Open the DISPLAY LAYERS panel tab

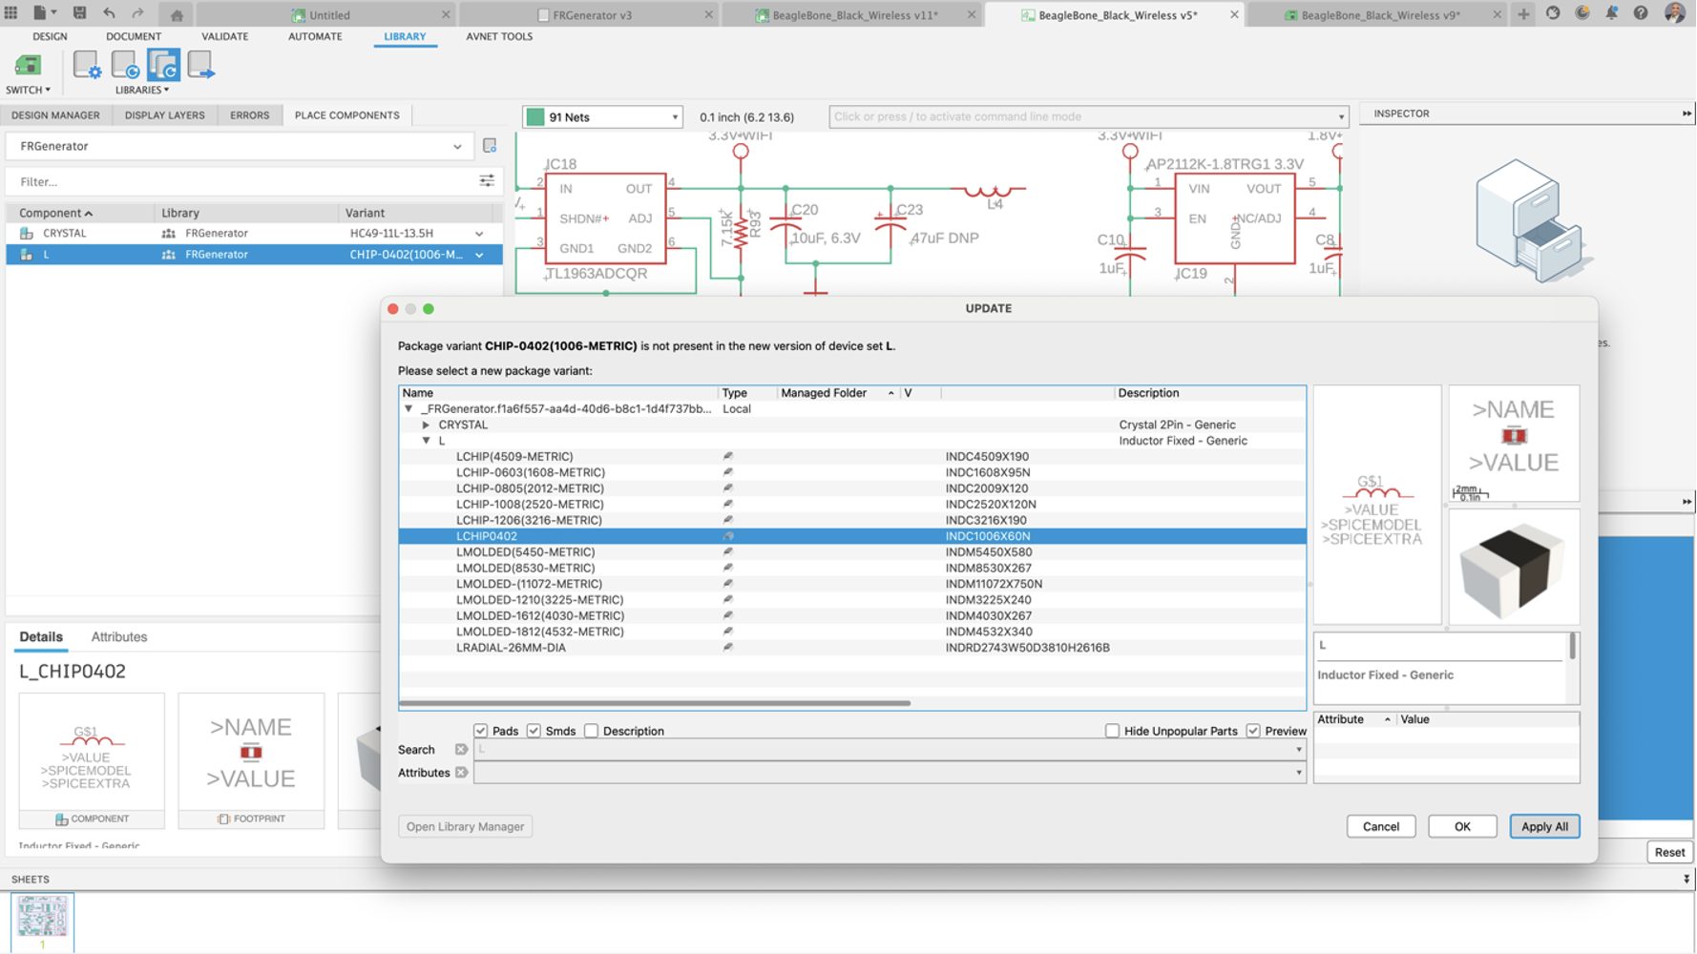164,115
